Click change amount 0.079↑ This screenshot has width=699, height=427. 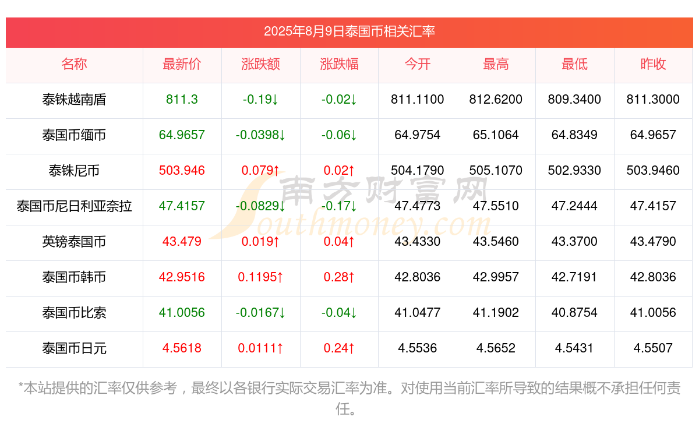[260, 171]
